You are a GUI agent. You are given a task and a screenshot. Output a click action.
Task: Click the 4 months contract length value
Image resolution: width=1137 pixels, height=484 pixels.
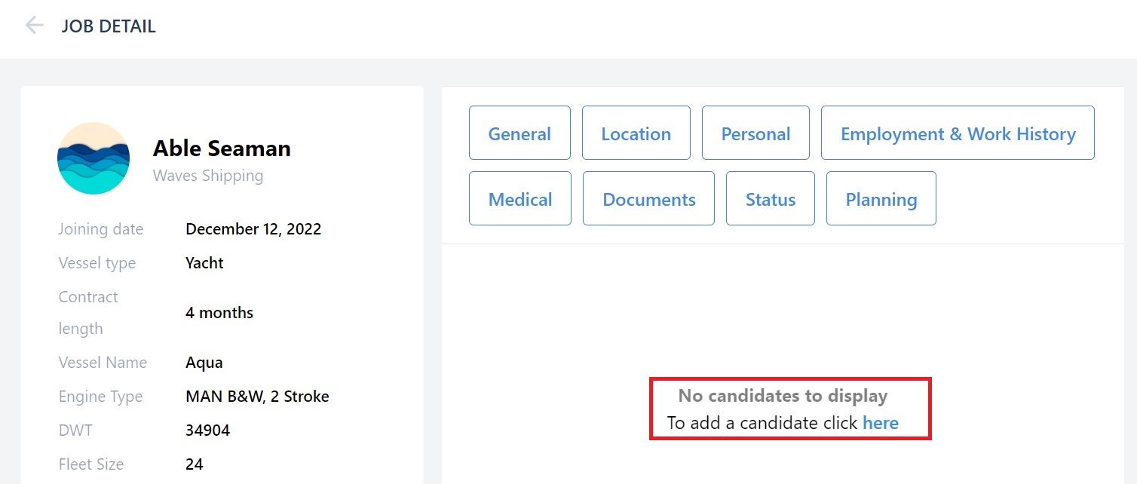[x=219, y=313]
